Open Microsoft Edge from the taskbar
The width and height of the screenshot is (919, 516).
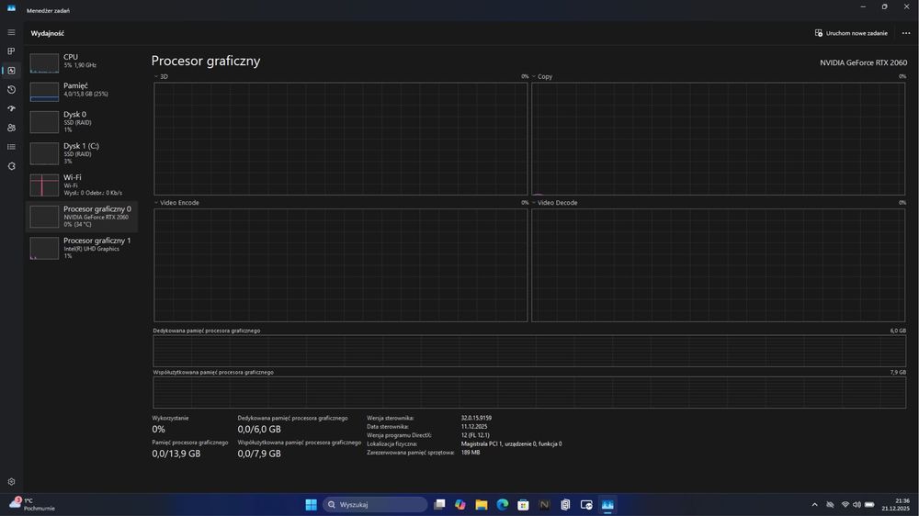click(x=503, y=504)
